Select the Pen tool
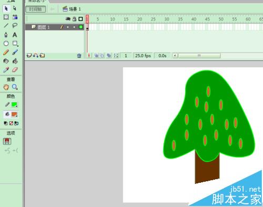This screenshot has width=263, height=207. (6, 35)
